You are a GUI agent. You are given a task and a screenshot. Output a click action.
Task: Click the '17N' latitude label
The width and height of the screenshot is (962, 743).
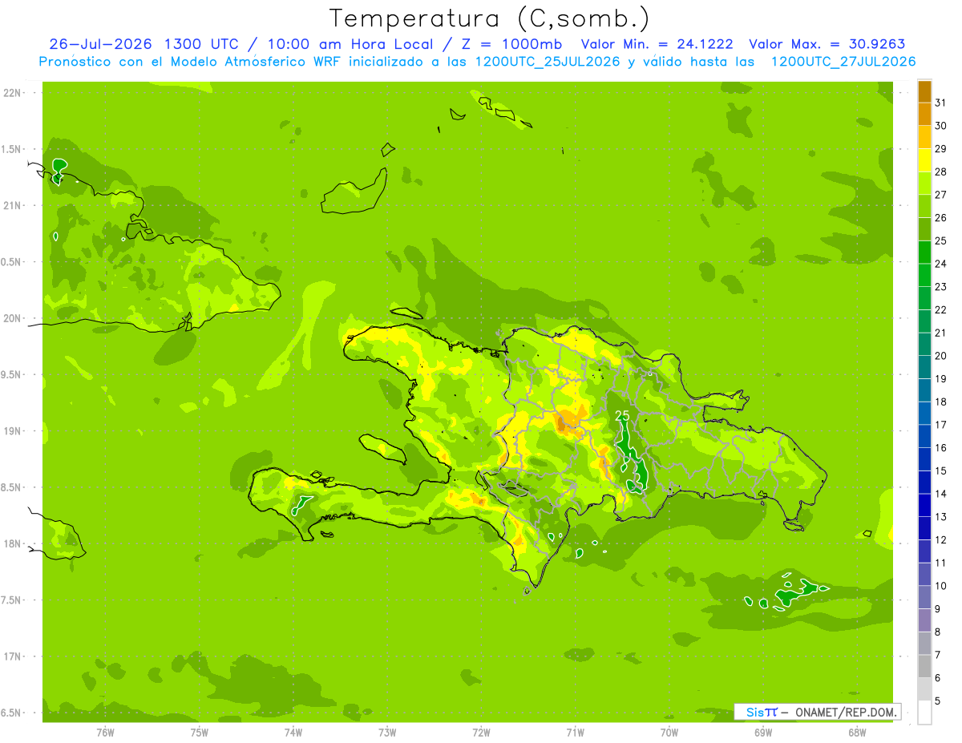13,657
